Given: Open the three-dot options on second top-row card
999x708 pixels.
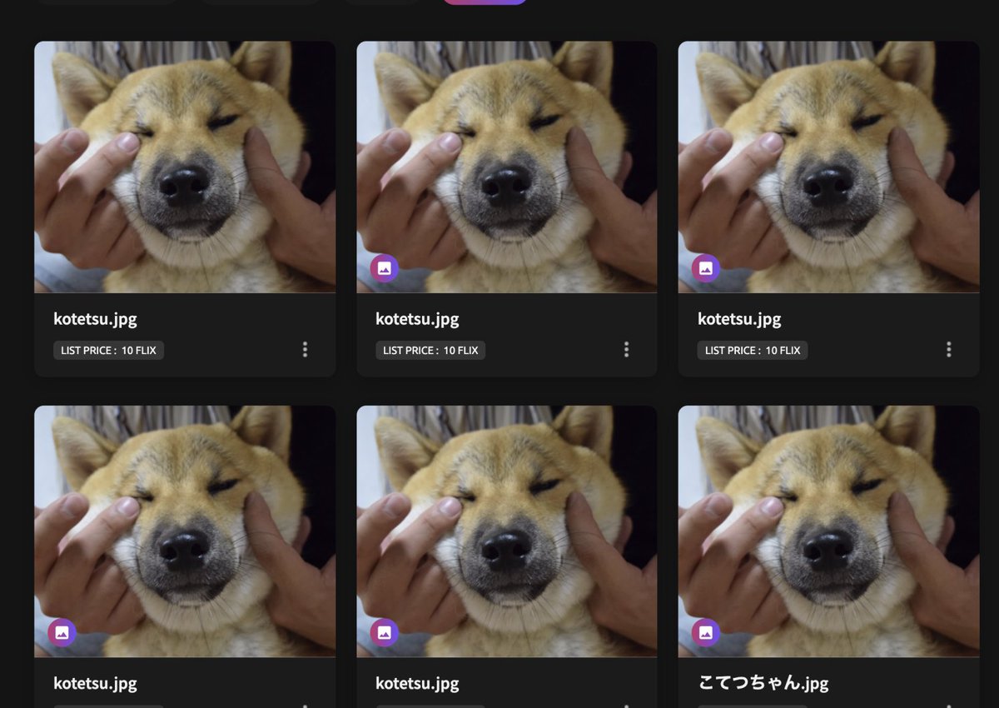Looking at the screenshot, I should point(626,349).
